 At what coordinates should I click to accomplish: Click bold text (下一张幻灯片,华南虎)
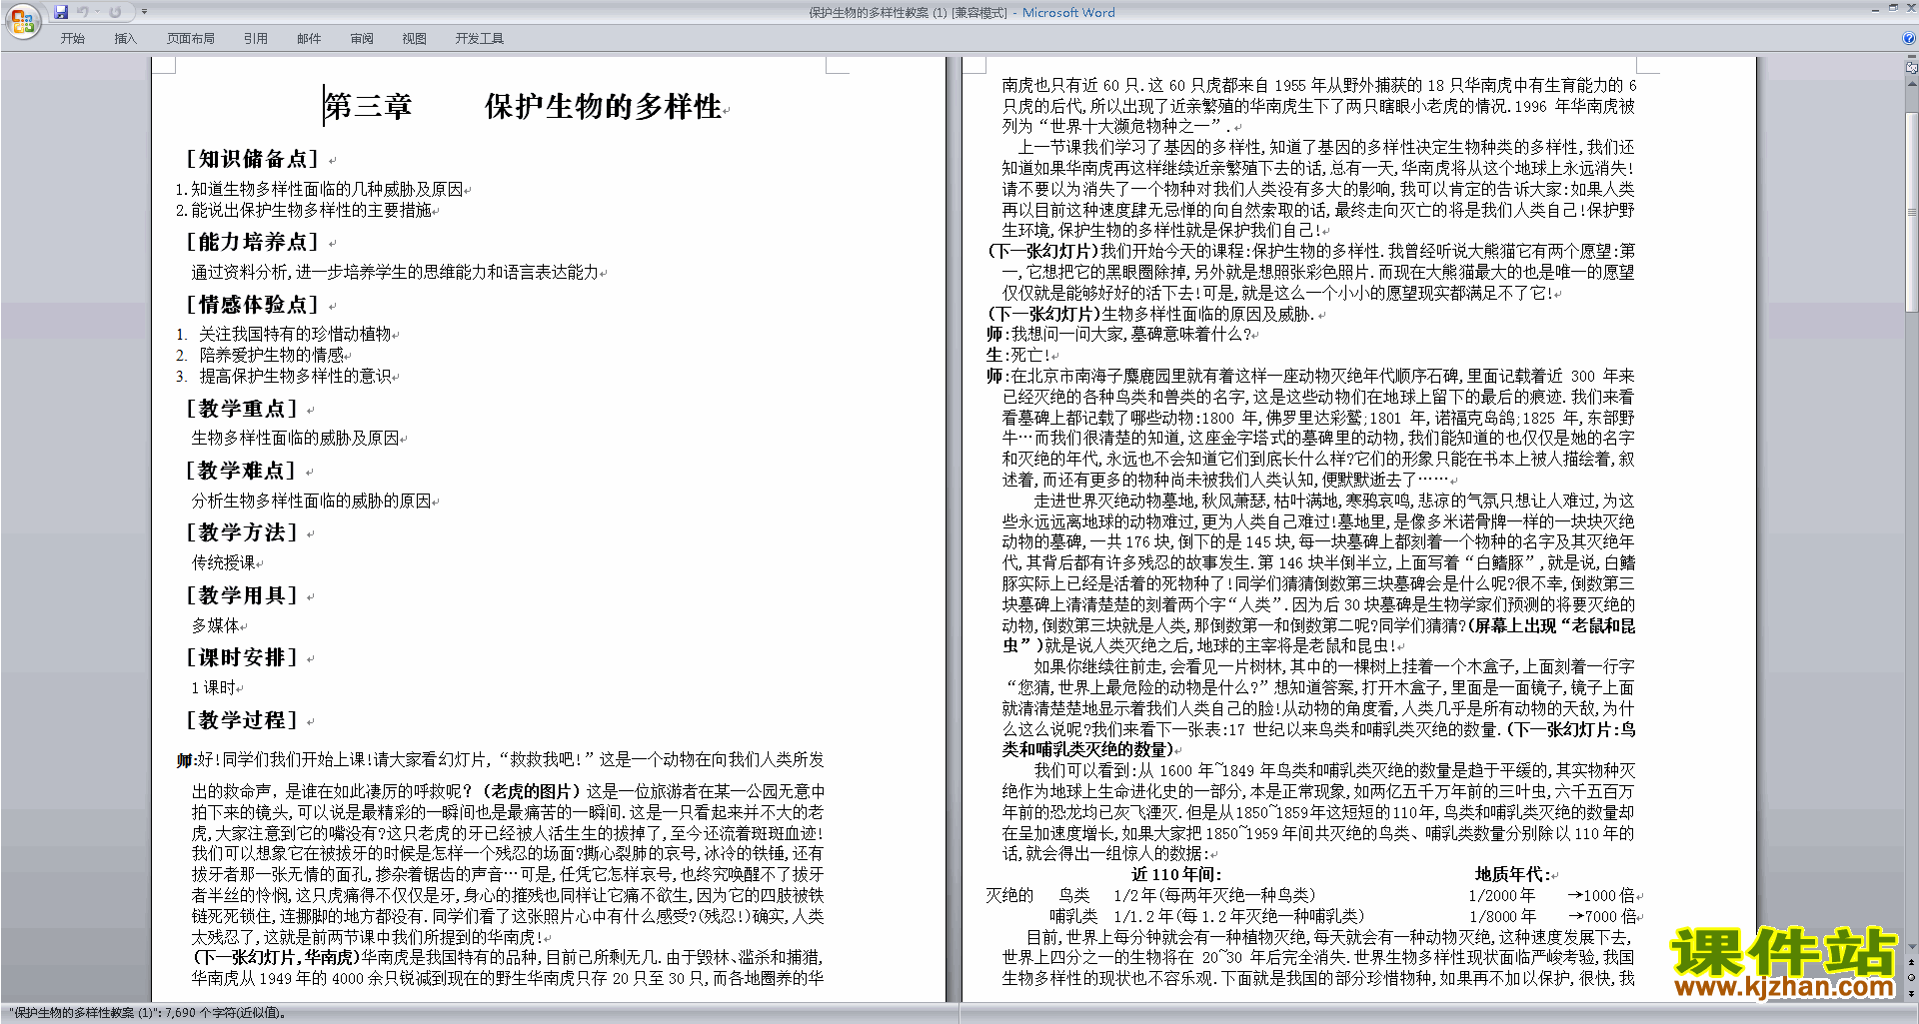275,957
